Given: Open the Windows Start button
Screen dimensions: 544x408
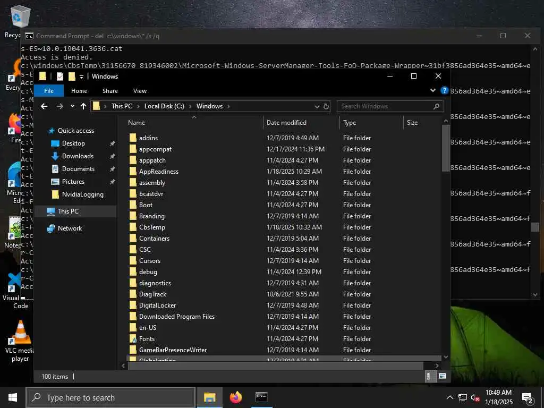Looking at the screenshot, I should [x=13, y=397].
